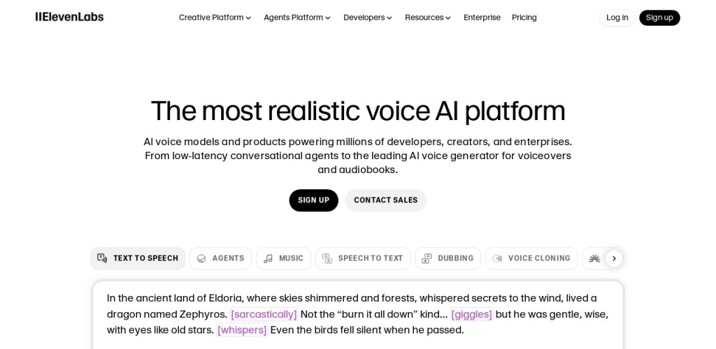This screenshot has height=349, width=716.
Task: Choose the Voice Cloning waveform icon
Action: tap(497, 258)
